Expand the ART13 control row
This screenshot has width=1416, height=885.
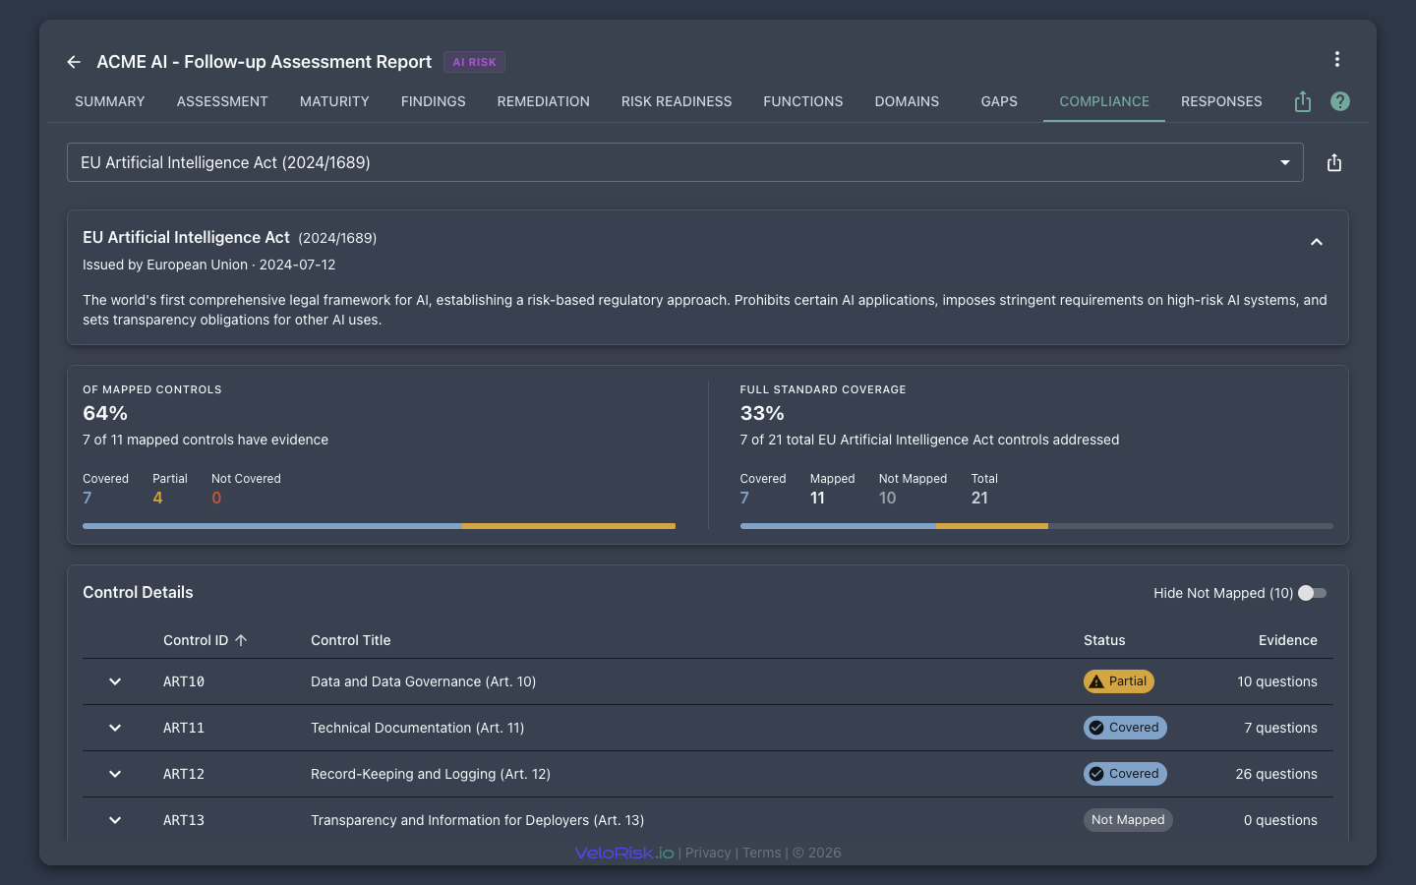[115, 820]
